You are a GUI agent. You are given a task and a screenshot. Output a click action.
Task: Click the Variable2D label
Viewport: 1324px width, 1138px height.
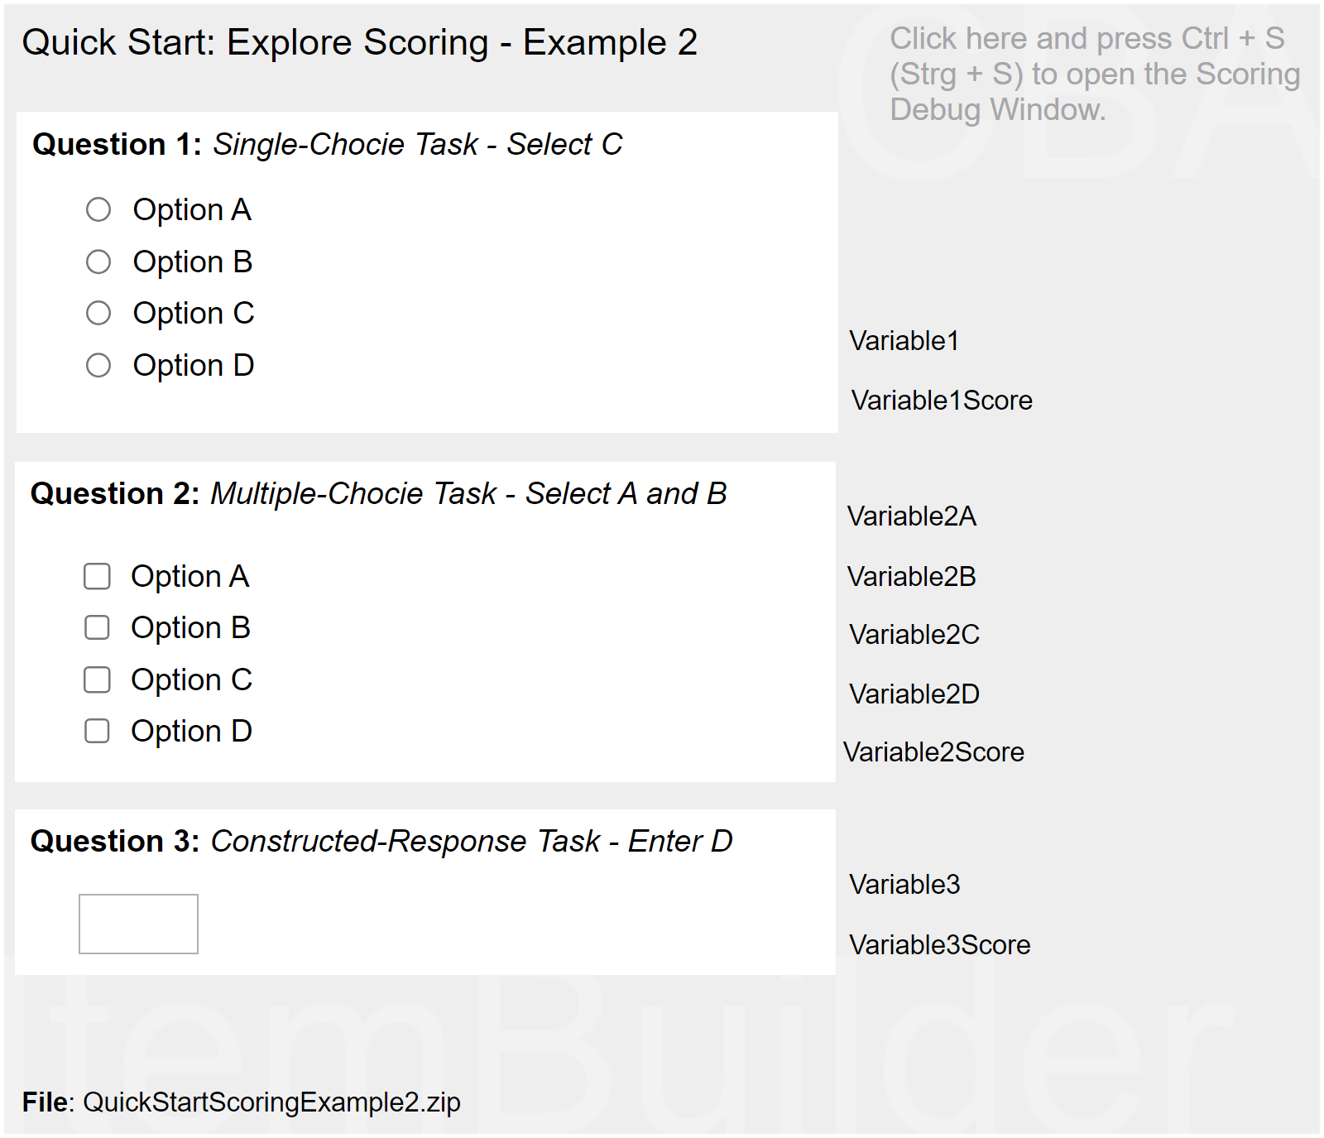[x=914, y=694]
